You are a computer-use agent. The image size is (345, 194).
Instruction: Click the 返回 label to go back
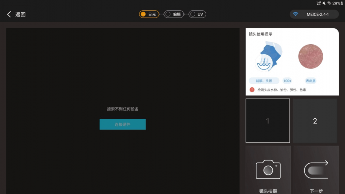20,15
